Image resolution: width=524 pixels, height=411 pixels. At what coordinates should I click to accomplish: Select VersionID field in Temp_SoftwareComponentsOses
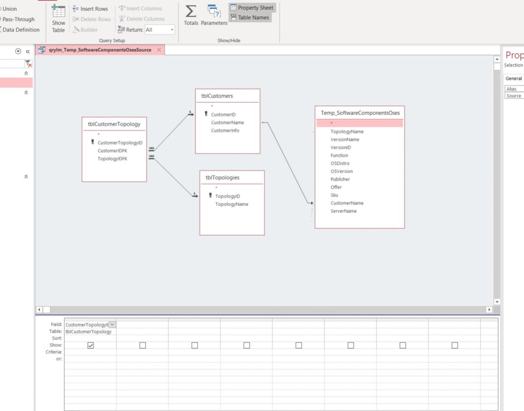(x=340, y=148)
